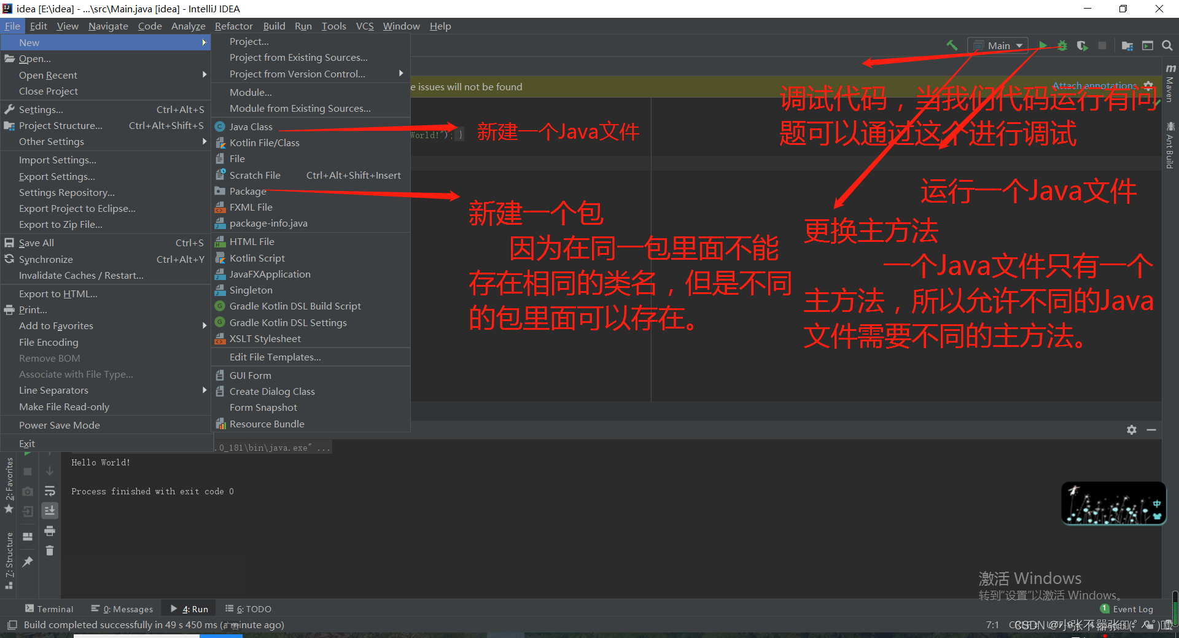
Task: Select Gradle Kotlin DSL Build Script
Action: (x=311, y=306)
